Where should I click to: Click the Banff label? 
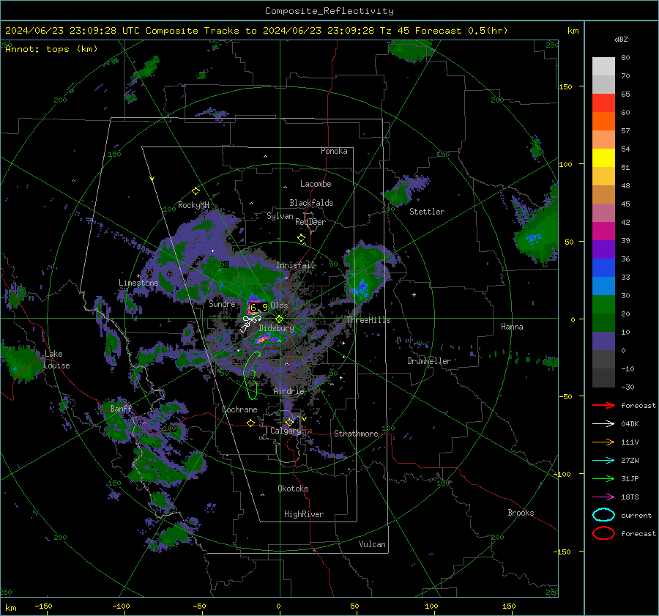(x=121, y=408)
